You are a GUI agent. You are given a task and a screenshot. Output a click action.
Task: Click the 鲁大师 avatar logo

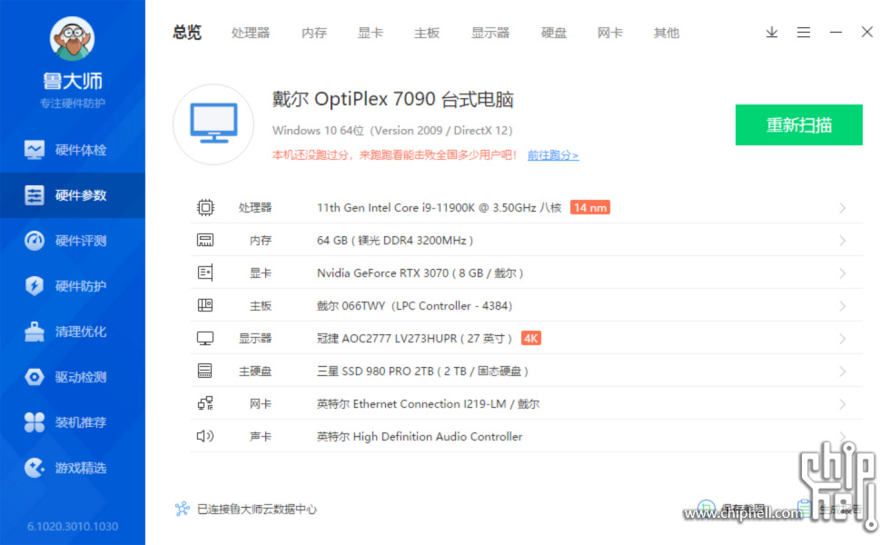tap(72, 38)
